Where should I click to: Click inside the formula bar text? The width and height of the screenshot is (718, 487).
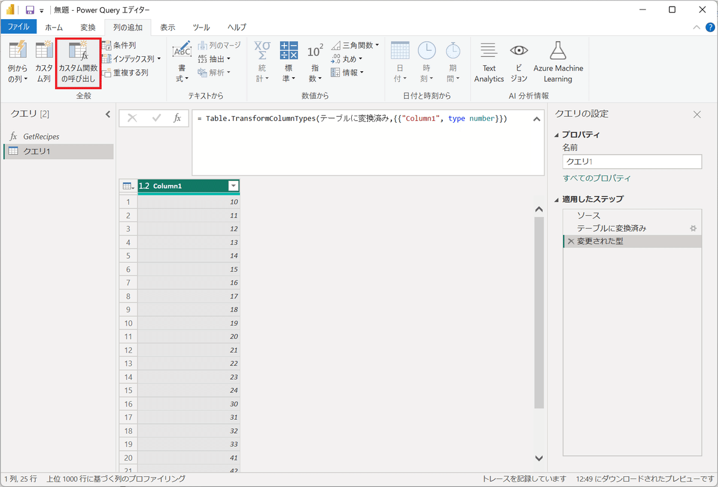[x=352, y=119]
